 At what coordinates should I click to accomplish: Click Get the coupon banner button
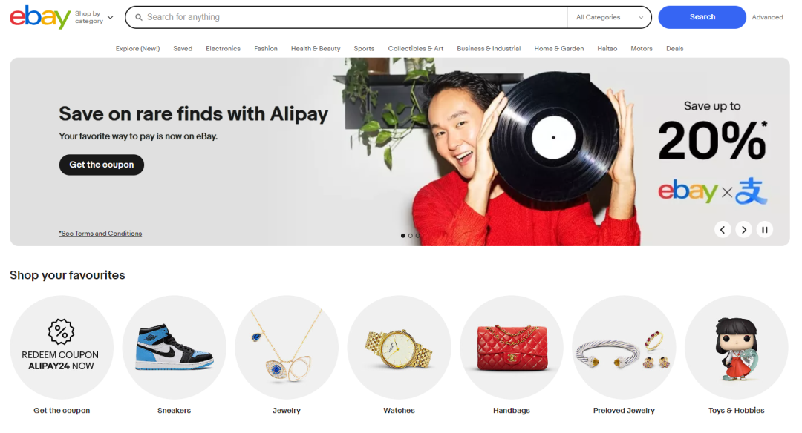click(101, 165)
